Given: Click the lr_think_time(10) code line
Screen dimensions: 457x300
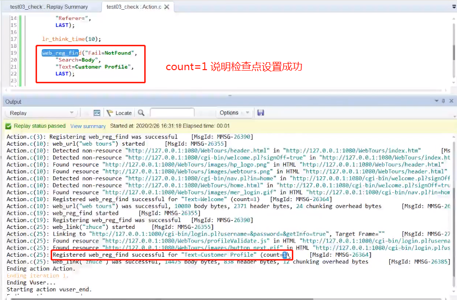Looking at the screenshot, I should pyautogui.click(x=72, y=39).
